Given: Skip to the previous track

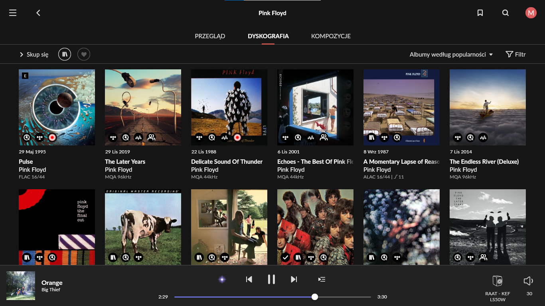Looking at the screenshot, I should (249, 279).
